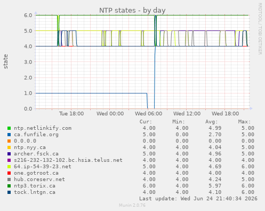This screenshot has height=211, width=265.
Task: Click ntp.nyy.ca Avg value 4.04
Action: click(215, 147)
